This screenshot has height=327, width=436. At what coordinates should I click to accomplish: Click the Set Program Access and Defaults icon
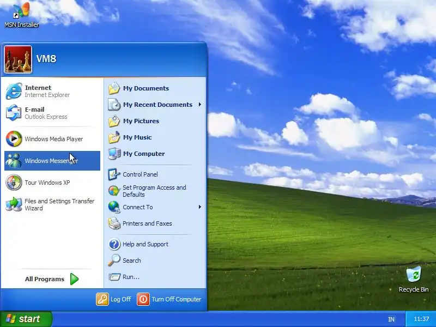point(114,191)
